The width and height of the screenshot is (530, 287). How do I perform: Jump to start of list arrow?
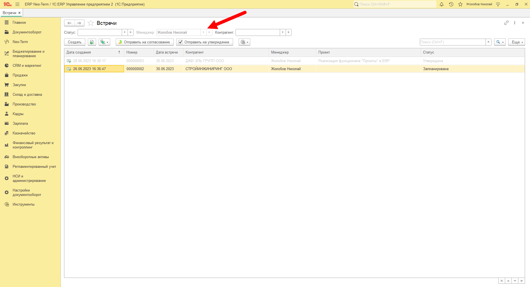coord(502,281)
